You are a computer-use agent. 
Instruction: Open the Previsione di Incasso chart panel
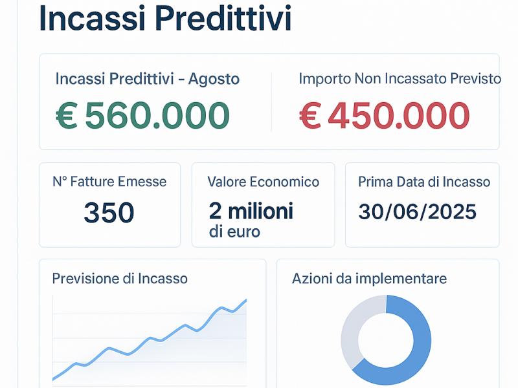pos(152,323)
